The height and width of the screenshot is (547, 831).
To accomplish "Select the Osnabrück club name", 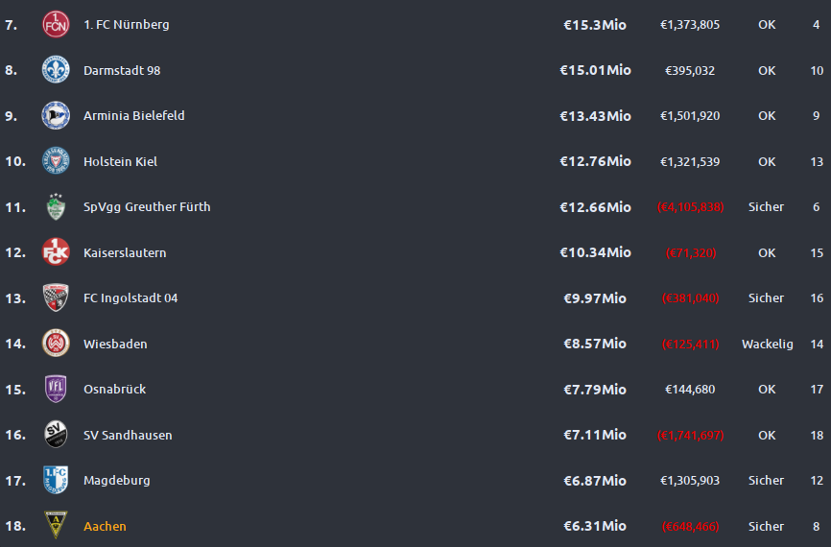I will coord(114,390).
